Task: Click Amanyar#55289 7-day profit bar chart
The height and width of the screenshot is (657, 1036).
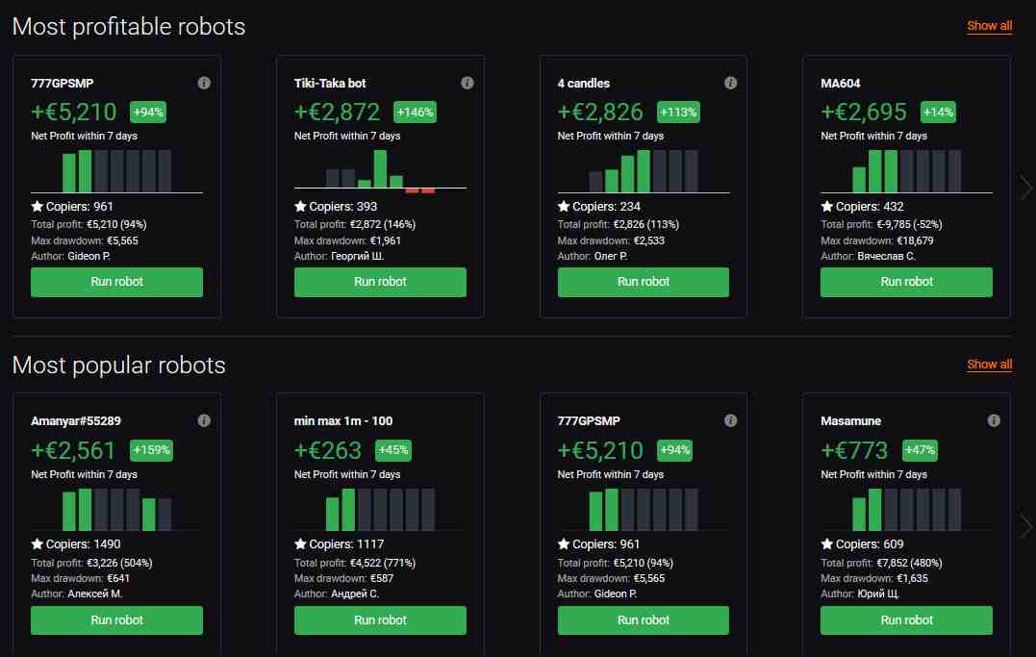Action: tap(117, 510)
